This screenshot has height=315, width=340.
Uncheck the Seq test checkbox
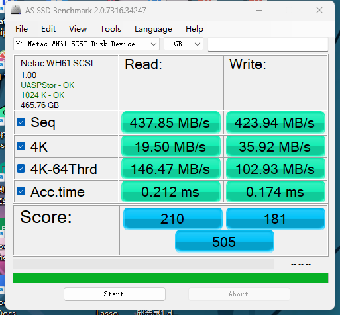[21, 122]
